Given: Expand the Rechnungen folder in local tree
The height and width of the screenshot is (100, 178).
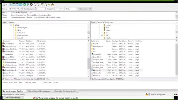Looking at the screenshot, I should tap(13, 28).
